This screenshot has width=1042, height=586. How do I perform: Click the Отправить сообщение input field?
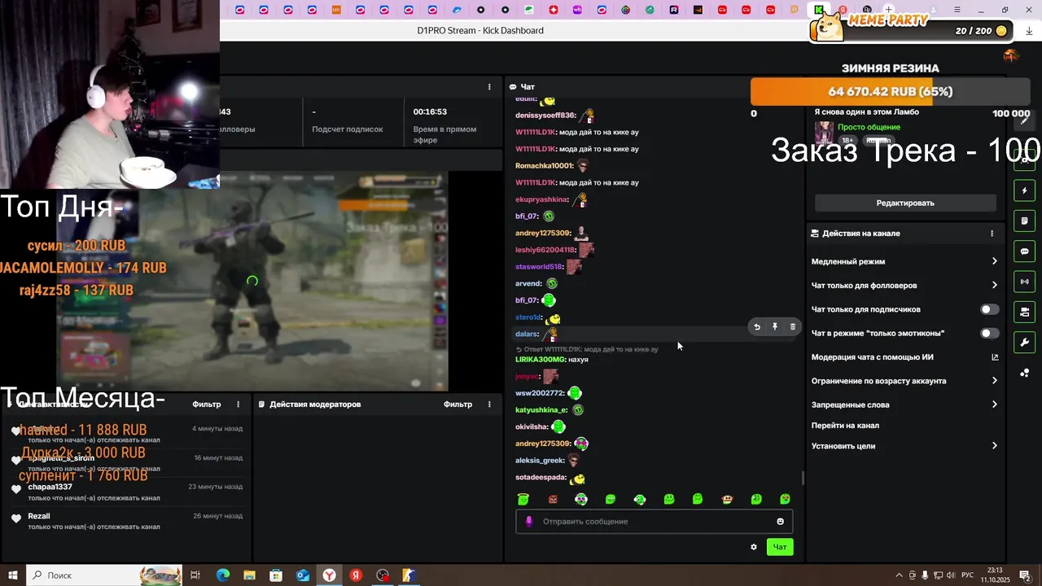[x=654, y=522]
